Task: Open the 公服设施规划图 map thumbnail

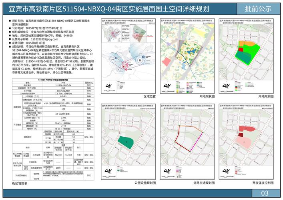Action: click(x=128, y=142)
